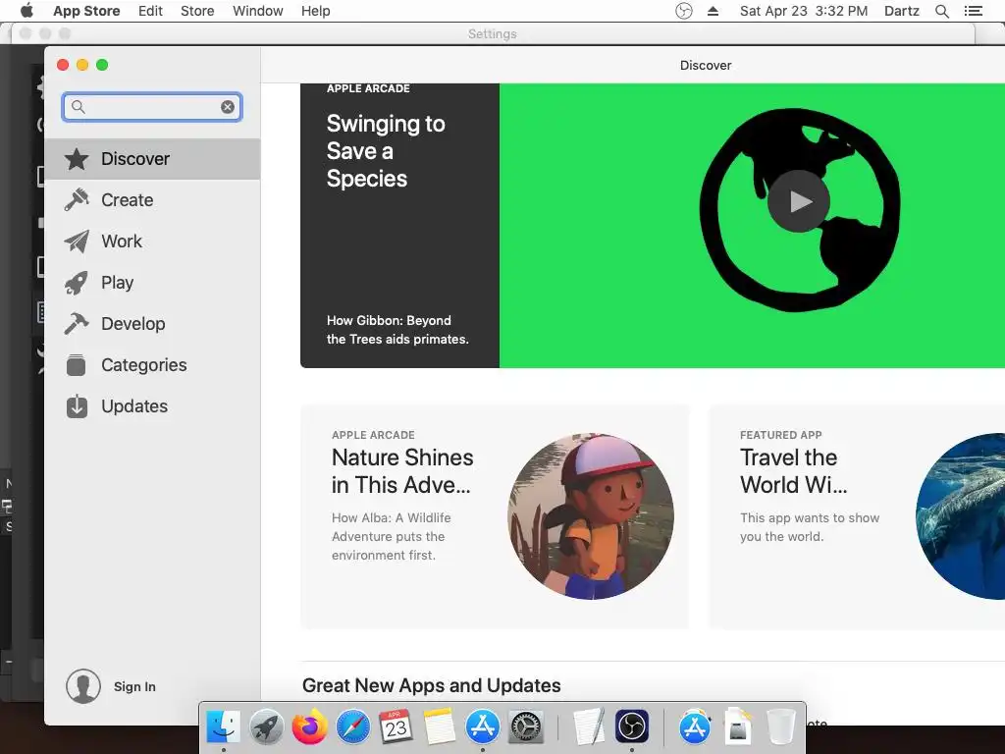This screenshot has height=754, width=1005.
Task: Open OBS Studio from the Dock
Action: pyautogui.click(x=632, y=727)
